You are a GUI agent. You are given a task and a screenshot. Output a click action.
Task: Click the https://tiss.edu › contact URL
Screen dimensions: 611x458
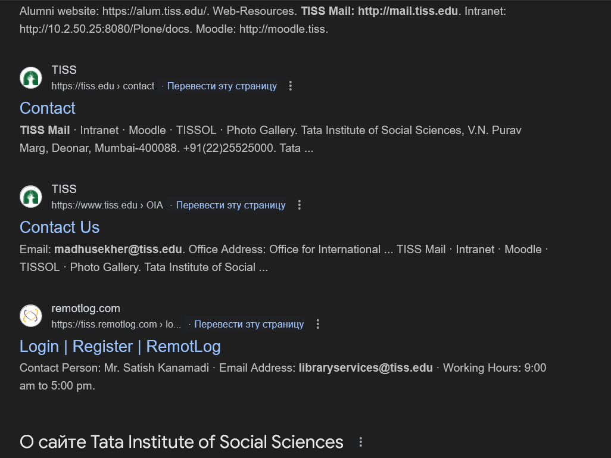[103, 86]
